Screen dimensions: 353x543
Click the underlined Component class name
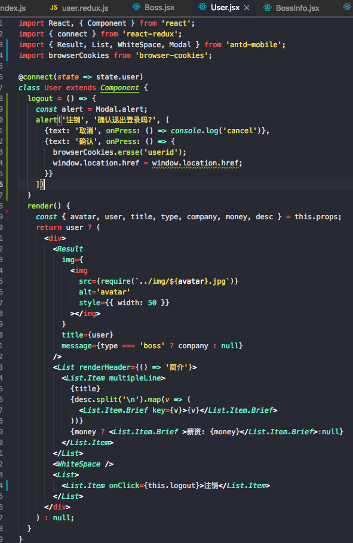click(x=120, y=88)
